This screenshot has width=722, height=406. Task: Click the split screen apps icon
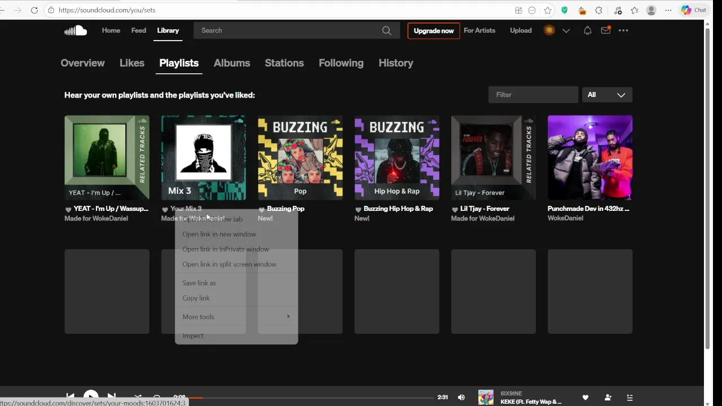(x=518, y=10)
